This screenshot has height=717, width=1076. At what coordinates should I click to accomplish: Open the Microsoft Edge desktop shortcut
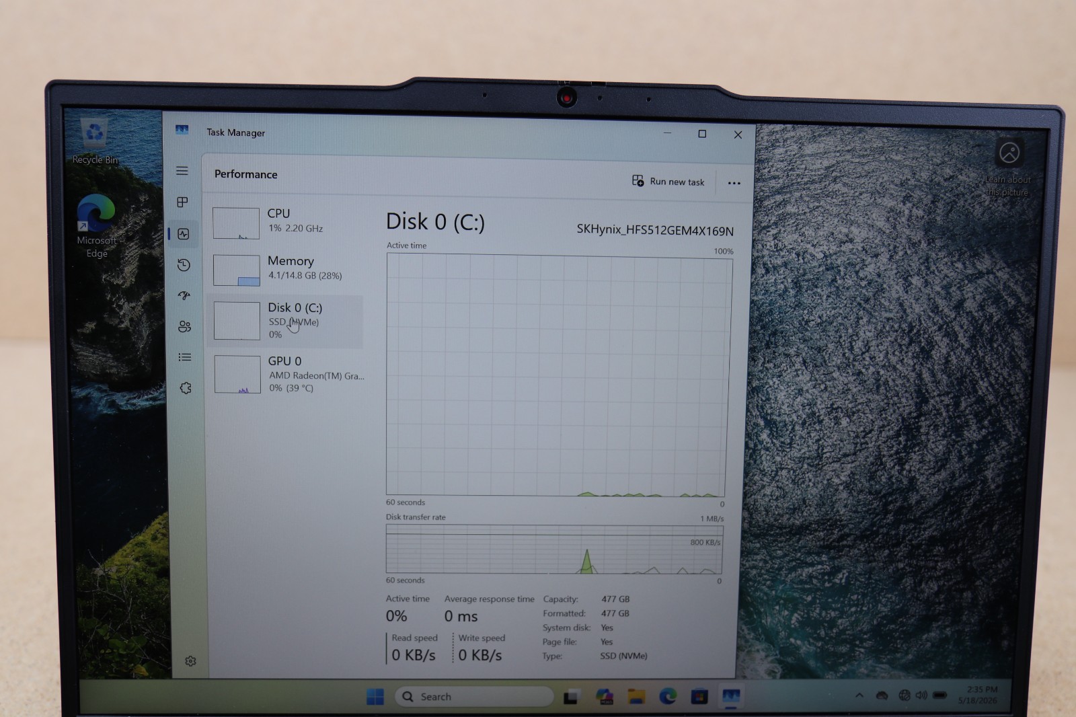(96, 226)
